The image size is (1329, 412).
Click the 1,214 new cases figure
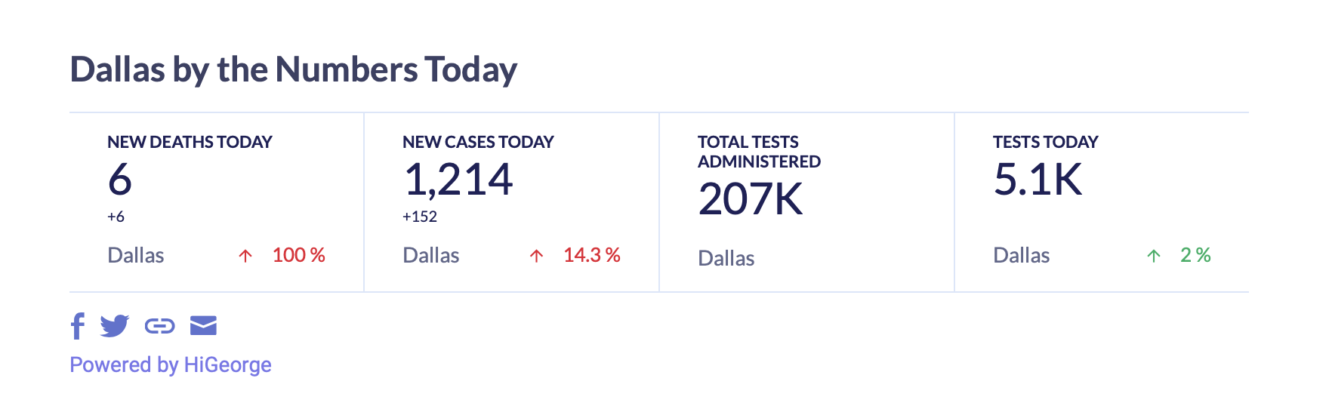coord(458,180)
